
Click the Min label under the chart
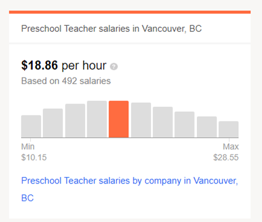click(x=28, y=147)
